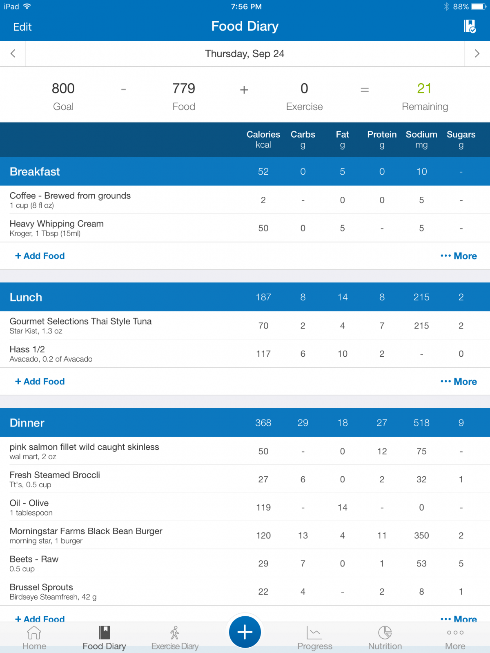Add Food to Lunch

coord(40,382)
